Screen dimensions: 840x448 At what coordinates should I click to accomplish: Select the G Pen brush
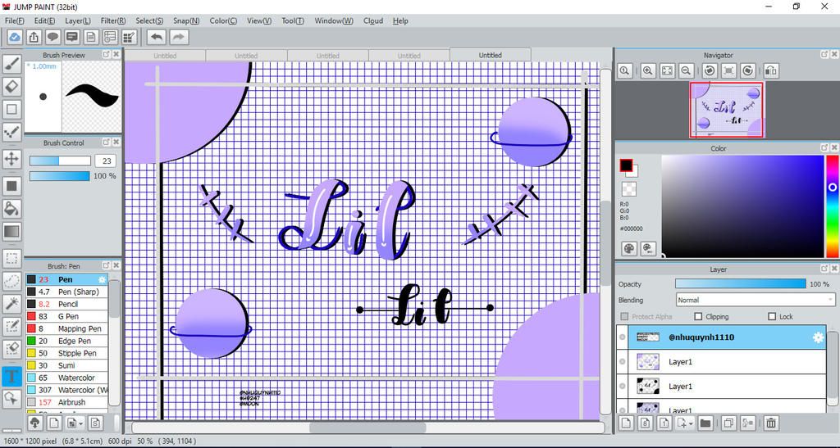[x=67, y=316]
